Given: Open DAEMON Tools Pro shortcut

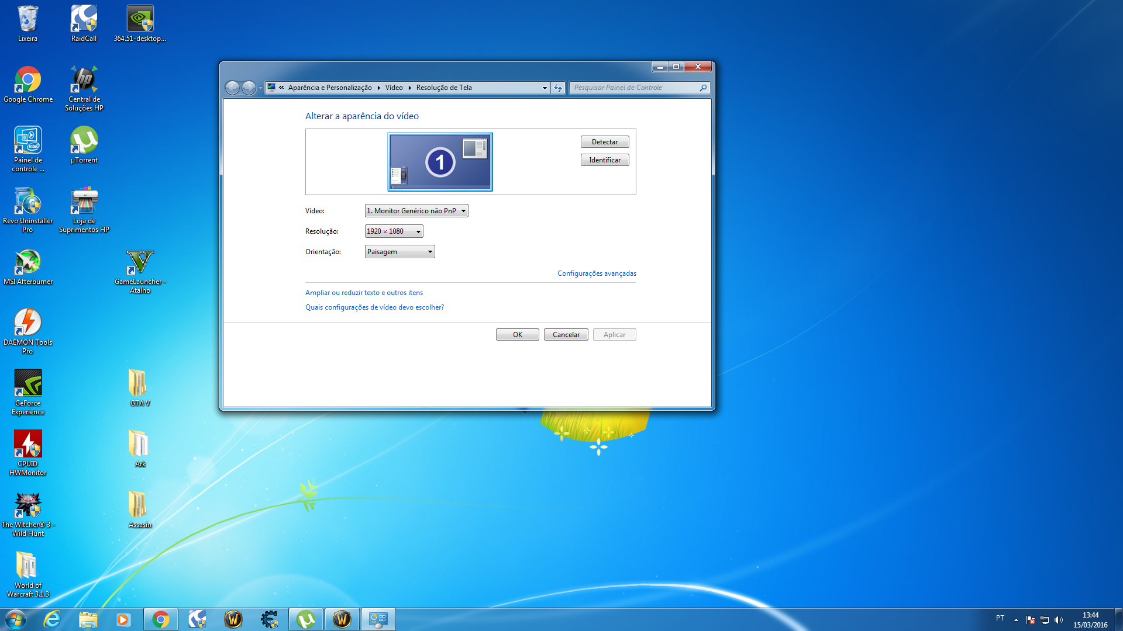Looking at the screenshot, I should 28,332.
